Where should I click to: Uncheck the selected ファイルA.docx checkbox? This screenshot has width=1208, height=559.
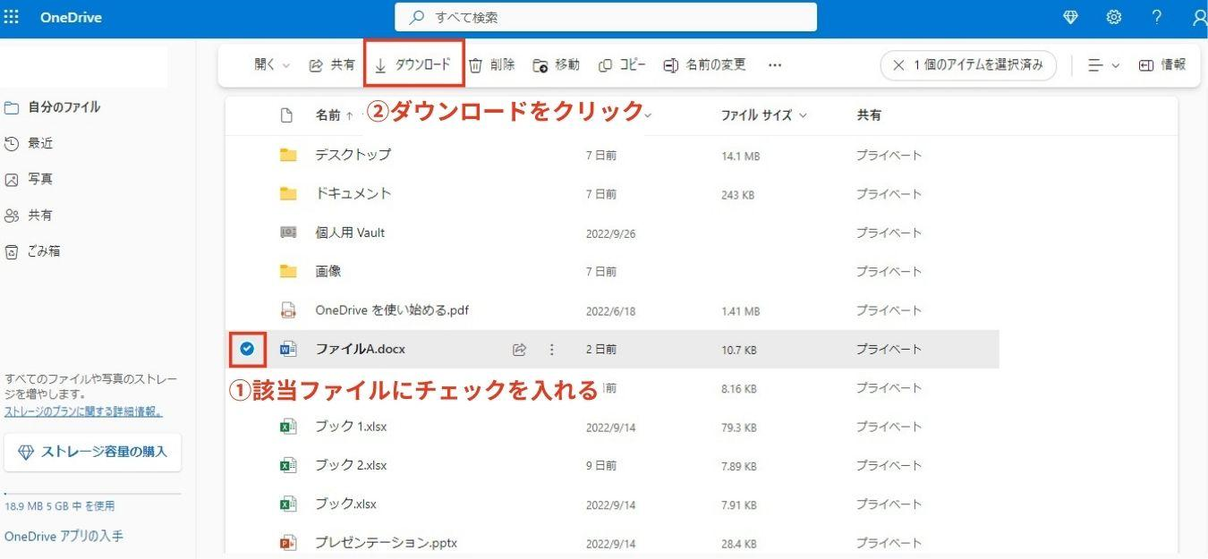point(248,349)
